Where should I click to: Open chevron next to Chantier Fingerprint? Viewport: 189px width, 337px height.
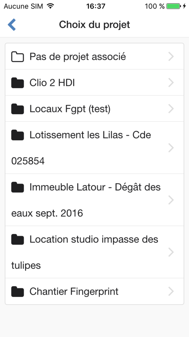(171, 291)
